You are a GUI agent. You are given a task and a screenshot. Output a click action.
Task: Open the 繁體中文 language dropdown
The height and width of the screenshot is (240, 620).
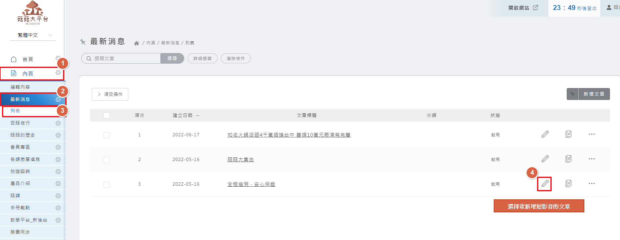(x=33, y=35)
